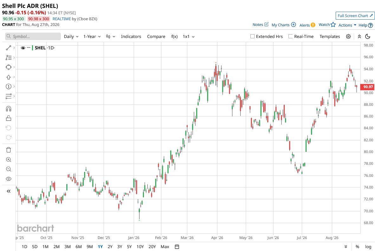Select the trend line drawing tool

[x=9, y=48]
